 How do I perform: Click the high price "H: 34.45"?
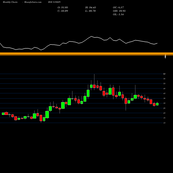(x=91, y=8)
